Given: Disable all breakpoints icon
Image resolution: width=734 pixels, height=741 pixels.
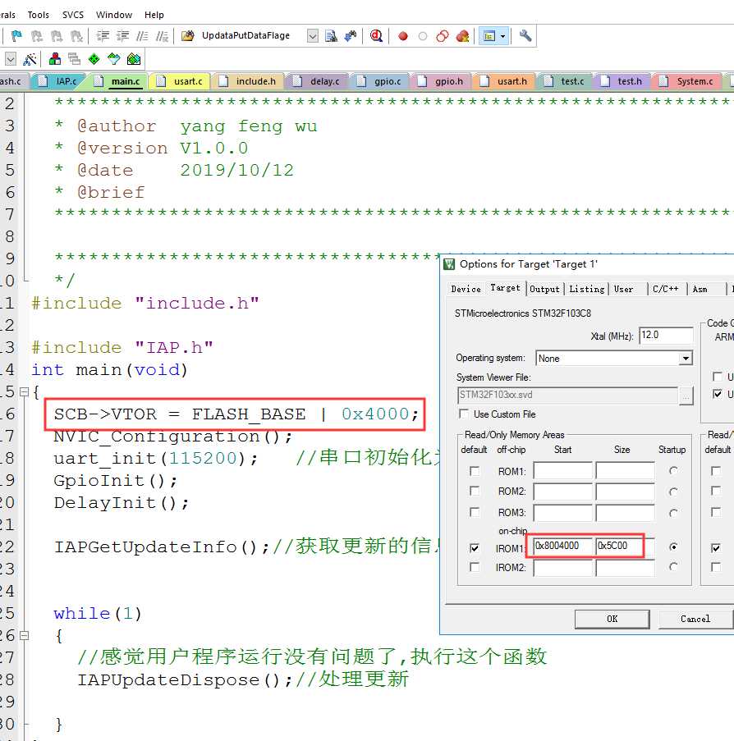Looking at the screenshot, I should point(443,36).
